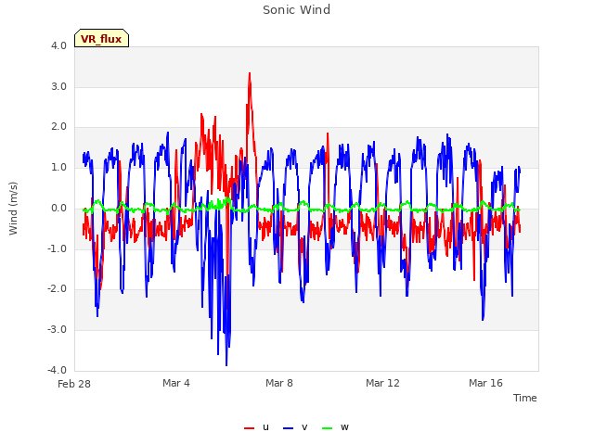Click the VR_flux label tag
Image resolution: width=594 pixels, height=445 pixels.
pyautogui.click(x=101, y=38)
